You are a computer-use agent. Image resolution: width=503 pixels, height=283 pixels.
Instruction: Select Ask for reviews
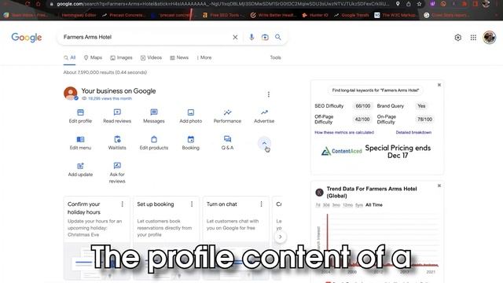pyautogui.click(x=117, y=173)
